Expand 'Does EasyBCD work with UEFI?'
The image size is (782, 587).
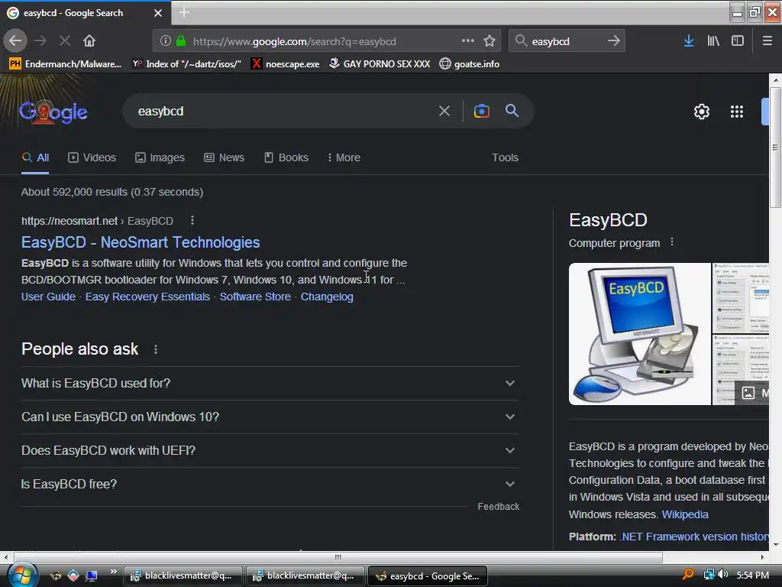pos(270,450)
